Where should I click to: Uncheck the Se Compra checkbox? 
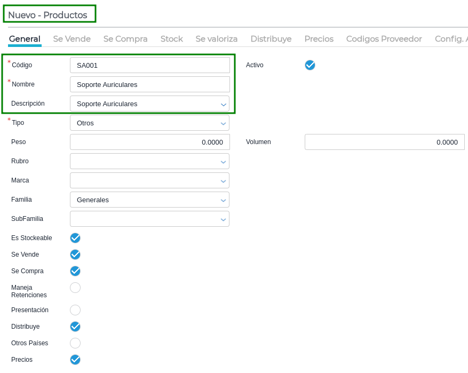click(x=75, y=271)
